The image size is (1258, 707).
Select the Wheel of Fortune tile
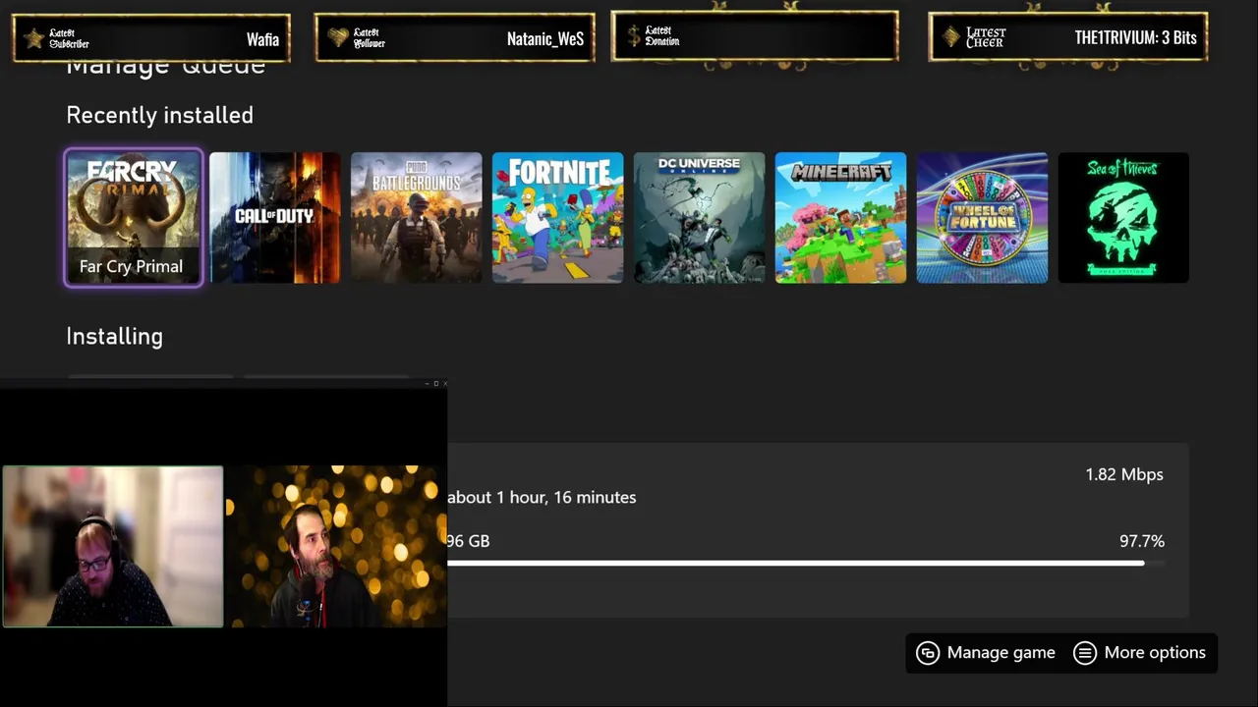[x=982, y=218]
